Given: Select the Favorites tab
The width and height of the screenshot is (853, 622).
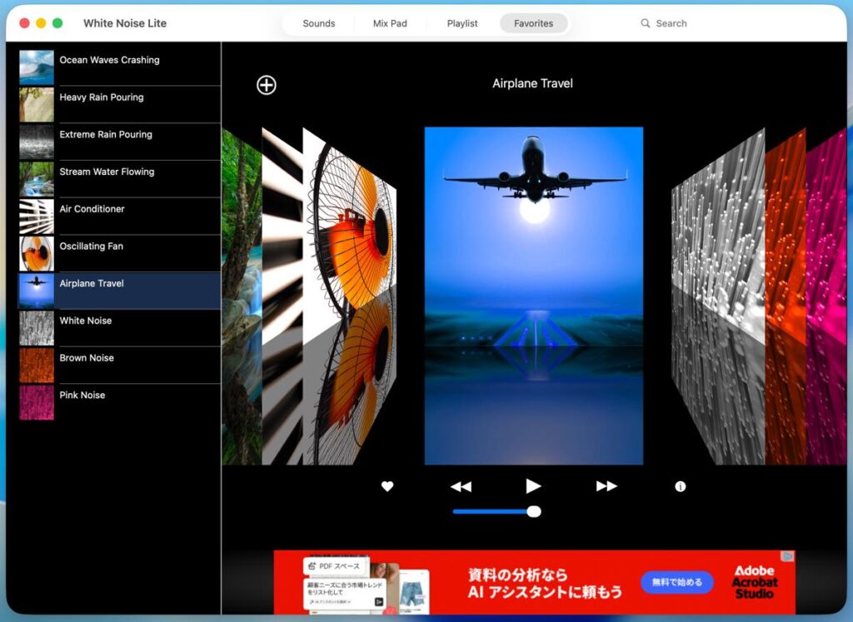Looking at the screenshot, I should pyautogui.click(x=533, y=23).
